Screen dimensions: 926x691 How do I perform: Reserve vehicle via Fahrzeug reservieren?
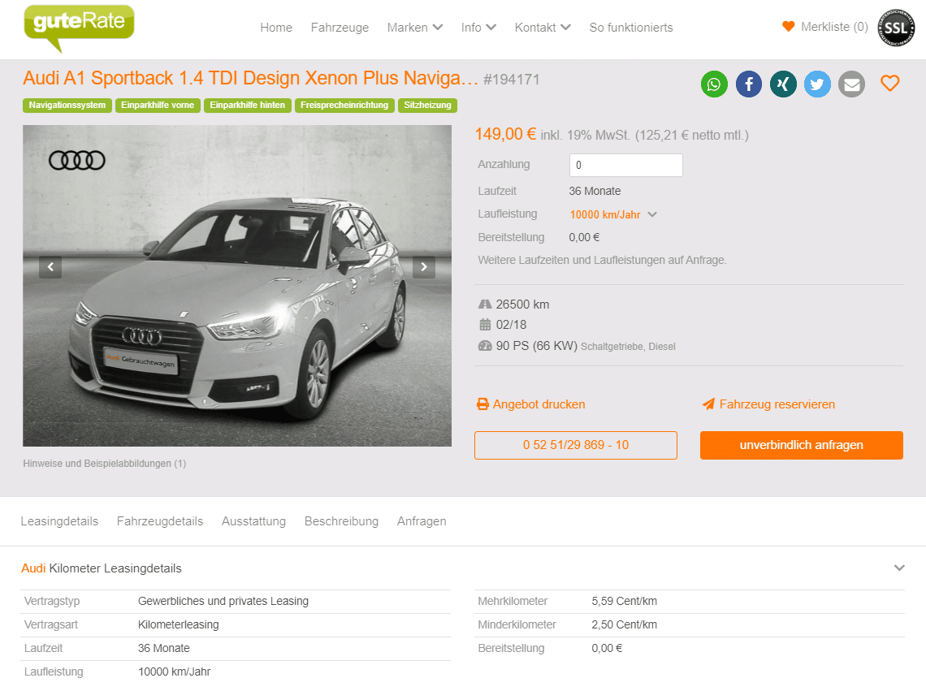(x=768, y=404)
